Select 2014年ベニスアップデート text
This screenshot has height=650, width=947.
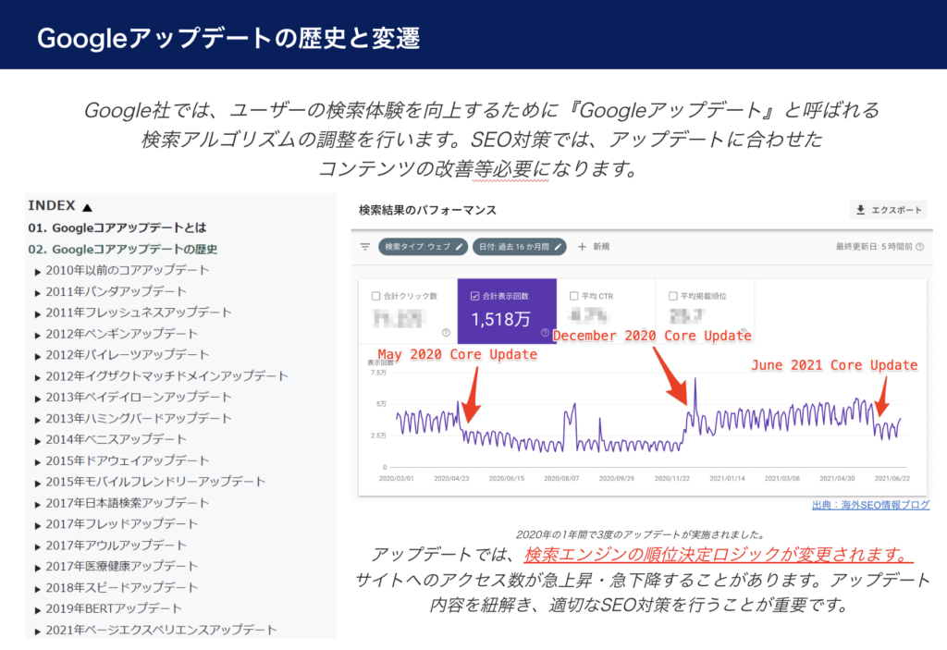[116, 439]
